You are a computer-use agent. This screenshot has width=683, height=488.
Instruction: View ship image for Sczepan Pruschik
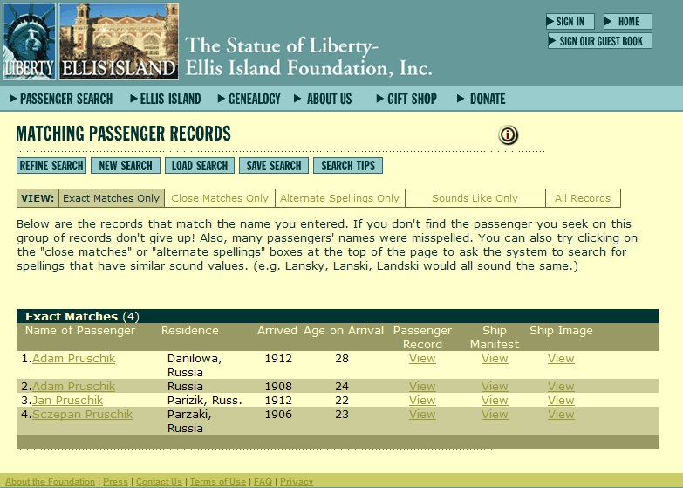561,415
